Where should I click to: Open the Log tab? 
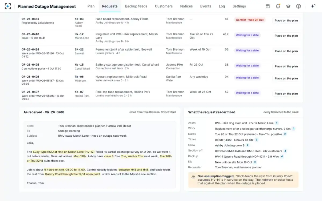click(x=222, y=6)
